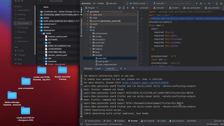Open terminal tabs dropdown chevron
The height and width of the screenshot is (126, 224).
click(125, 69)
